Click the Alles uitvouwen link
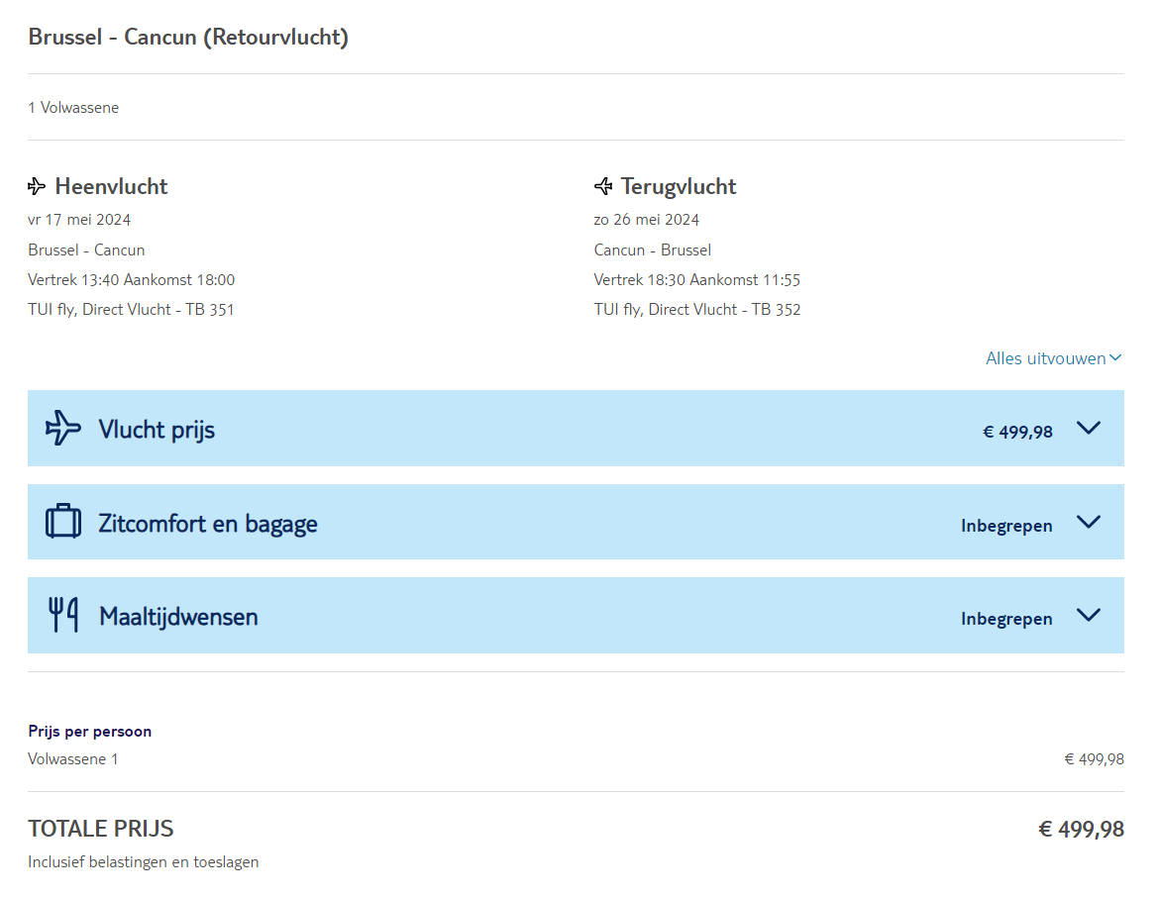The height and width of the screenshot is (897, 1159). [x=1045, y=358]
